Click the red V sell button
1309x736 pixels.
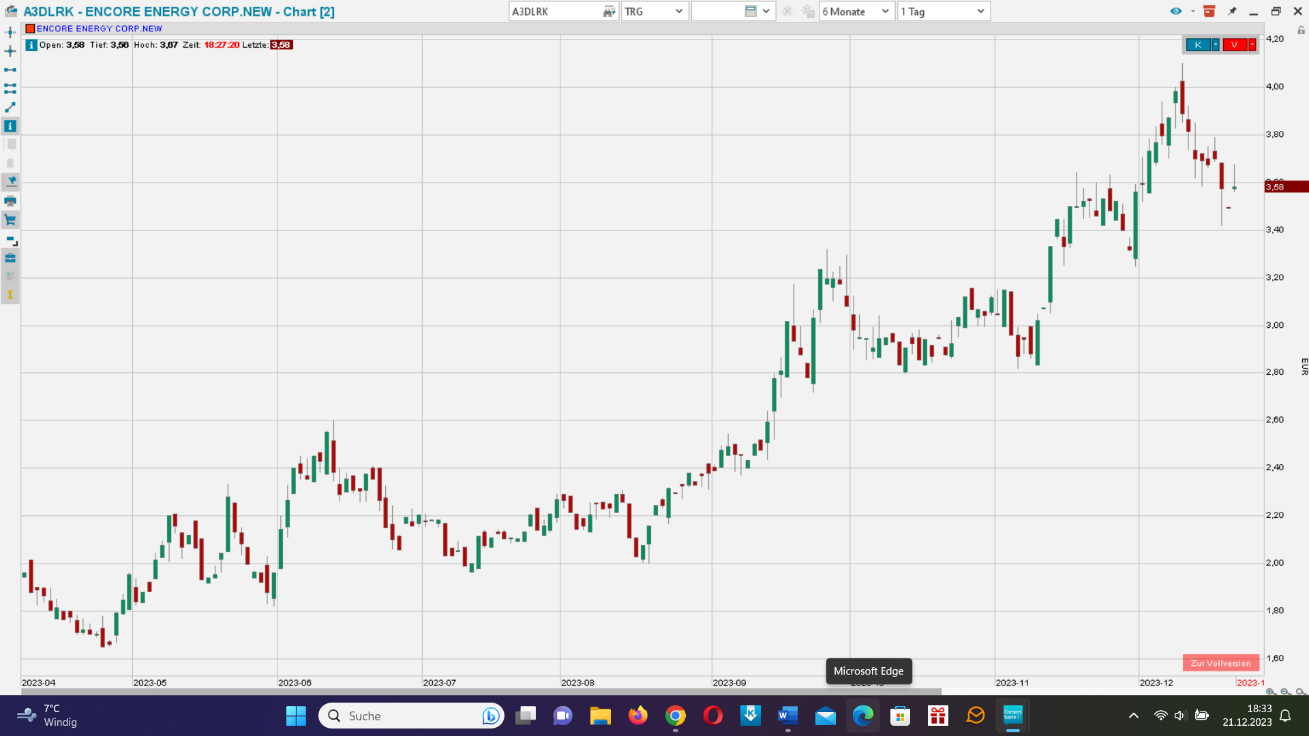1234,45
